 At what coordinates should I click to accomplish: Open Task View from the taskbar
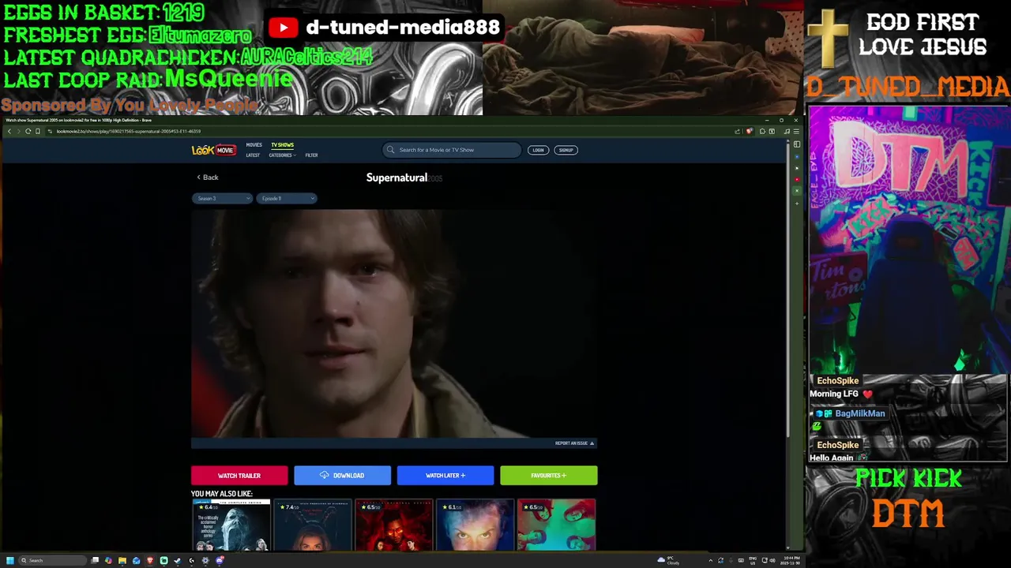(x=95, y=560)
